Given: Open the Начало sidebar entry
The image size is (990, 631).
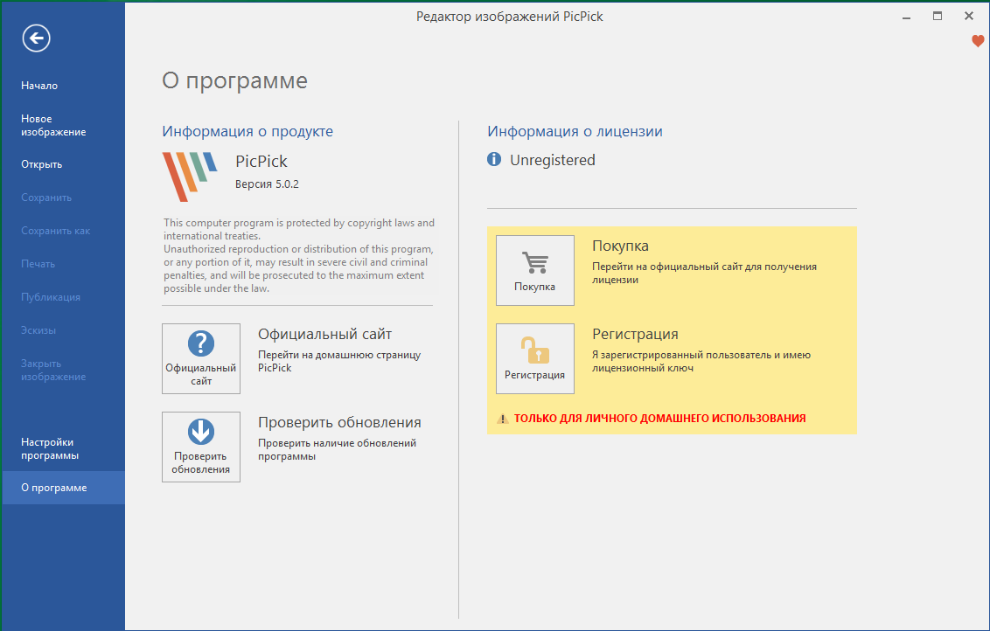Looking at the screenshot, I should [38, 85].
